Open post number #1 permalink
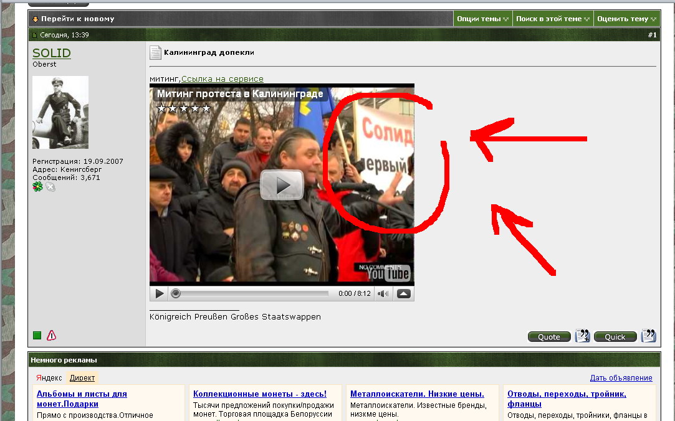 [652, 35]
